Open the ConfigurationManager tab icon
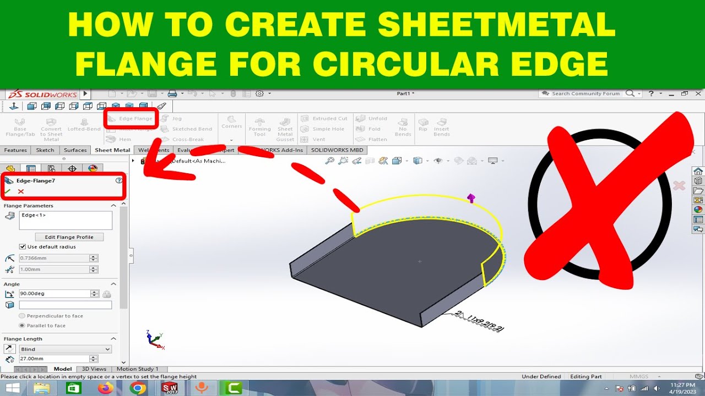The width and height of the screenshot is (705, 396). click(x=51, y=168)
